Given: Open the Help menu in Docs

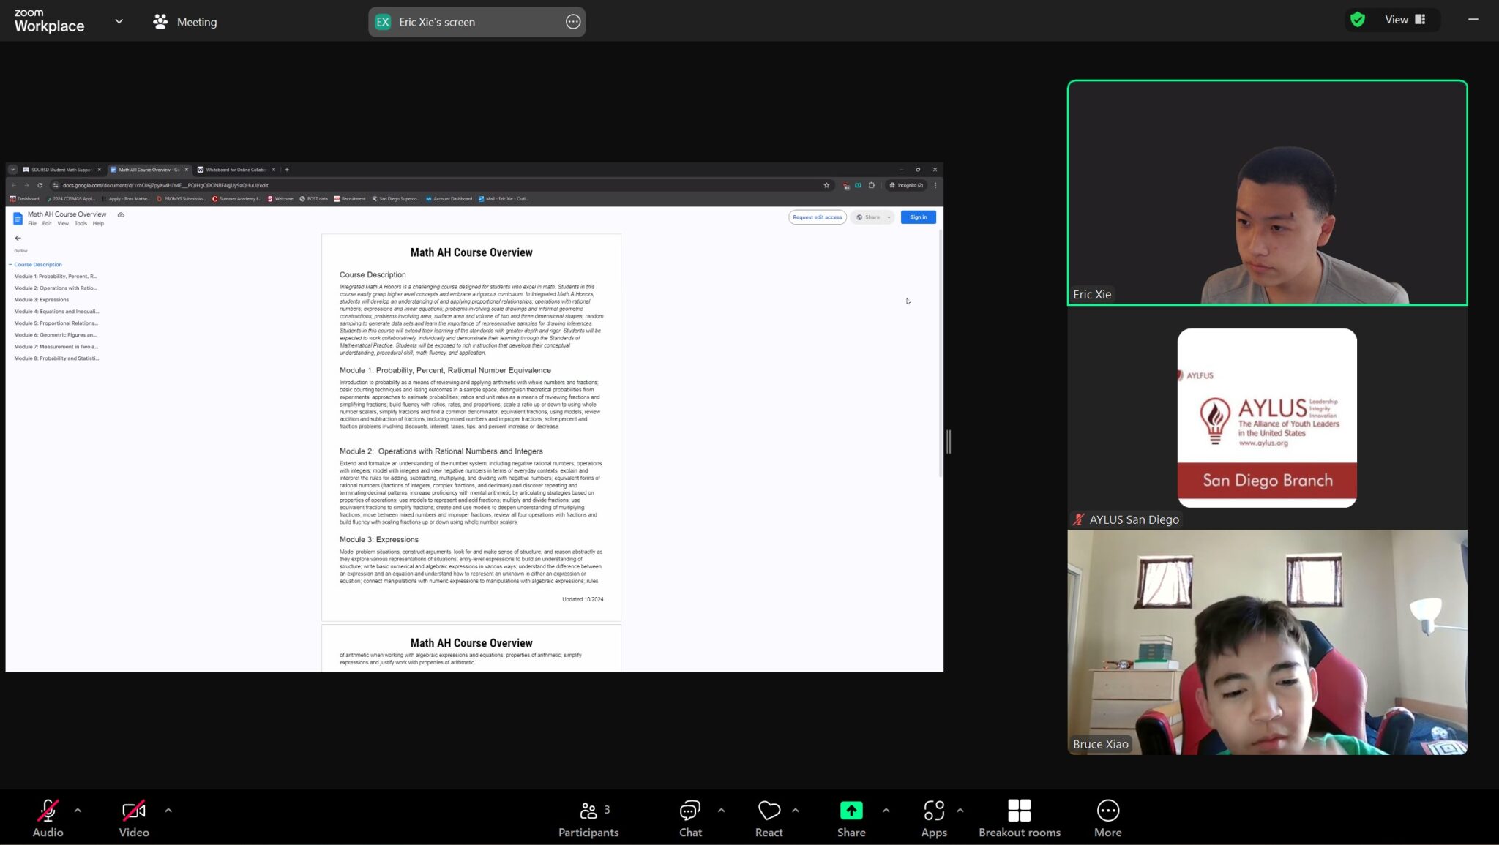Looking at the screenshot, I should pos(98,223).
